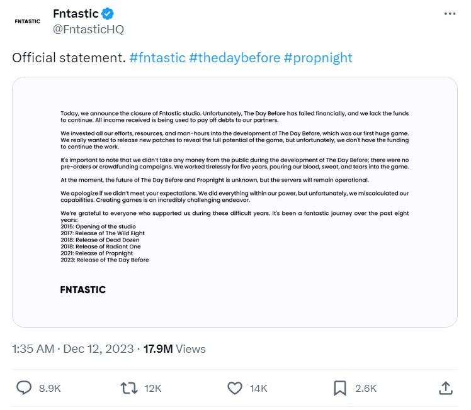The width and height of the screenshot is (471, 410).
Task: Bookmark this tweet
Action: (x=341, y=388)
